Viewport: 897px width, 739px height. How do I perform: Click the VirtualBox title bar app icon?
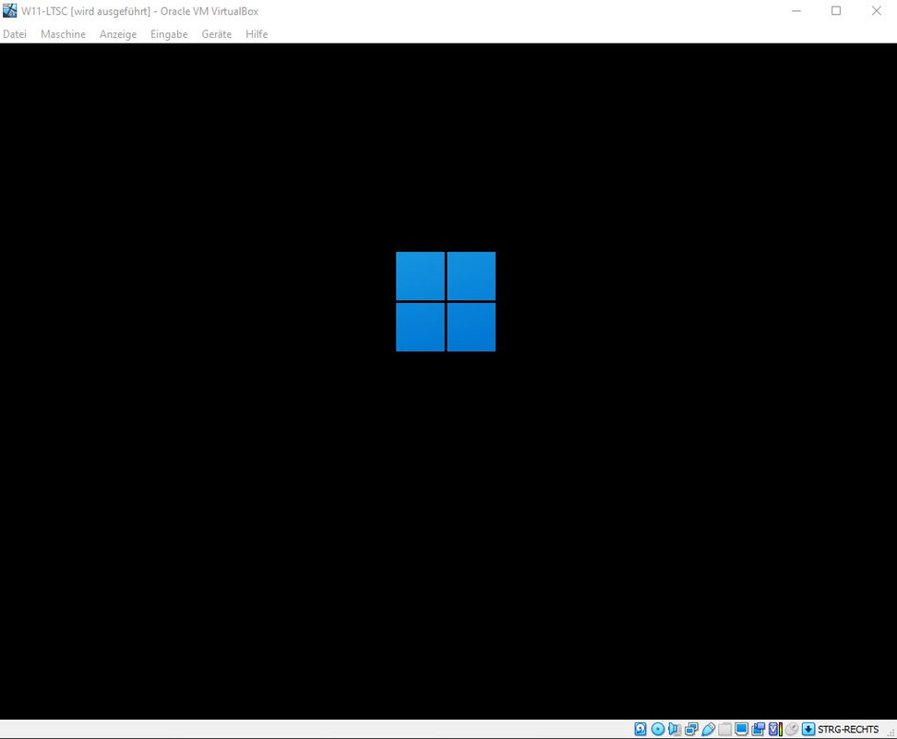[10, 11]
